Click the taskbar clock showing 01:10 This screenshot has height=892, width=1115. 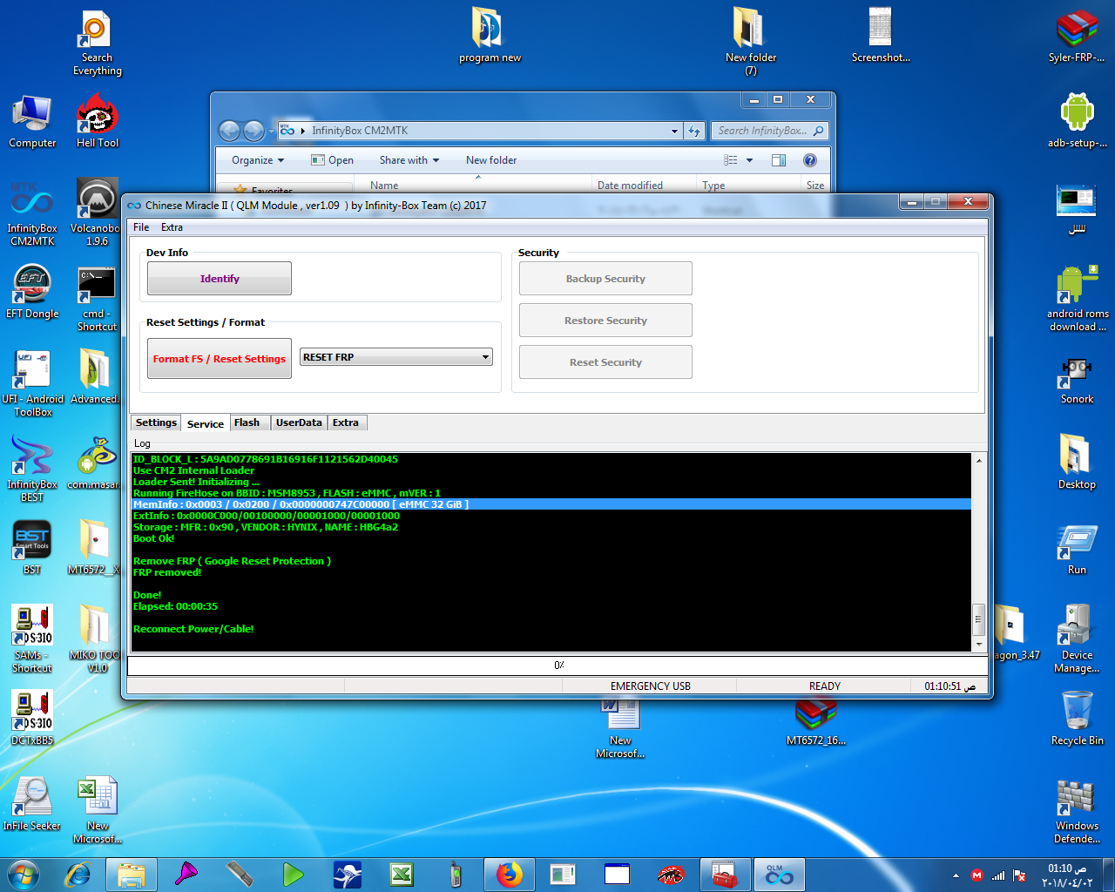[x=1067, y=875]
